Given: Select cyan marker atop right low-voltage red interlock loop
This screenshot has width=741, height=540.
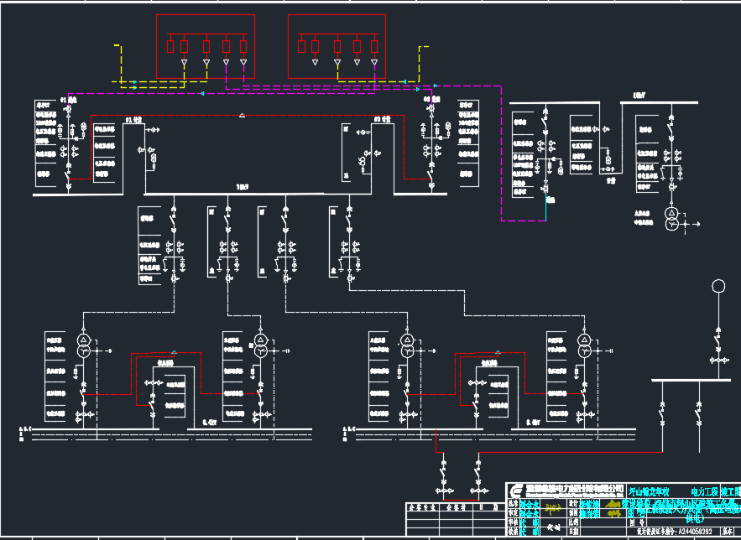Looking at the screenshot, I should coord(498,352).
